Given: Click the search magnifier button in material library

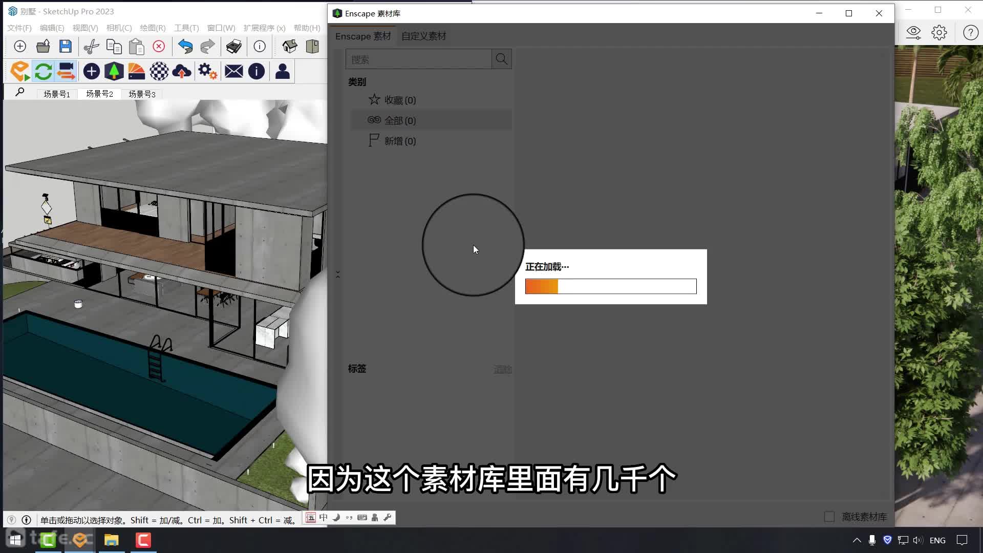Looking at the screenshot, I should tap(502, 59).
